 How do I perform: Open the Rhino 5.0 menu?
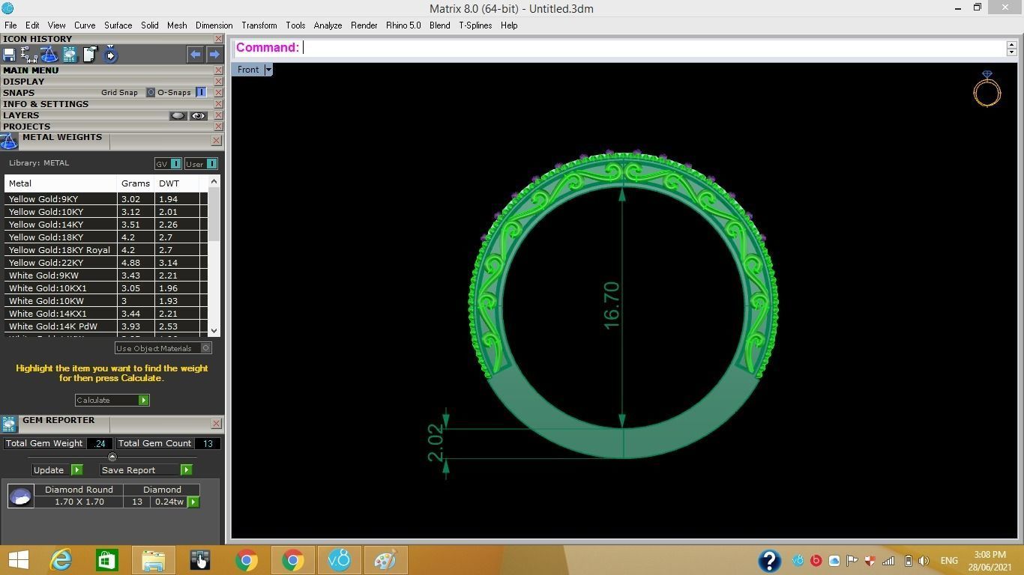[x=403, y=25]
